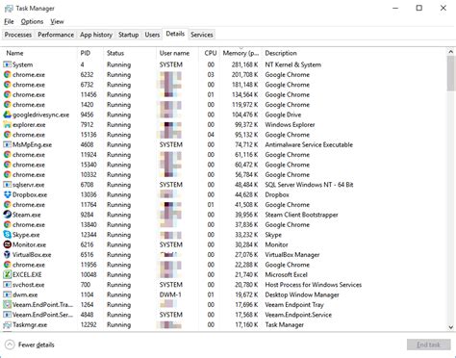Click the Veeam.EndPoint.Tray icon

coord(7,304)
